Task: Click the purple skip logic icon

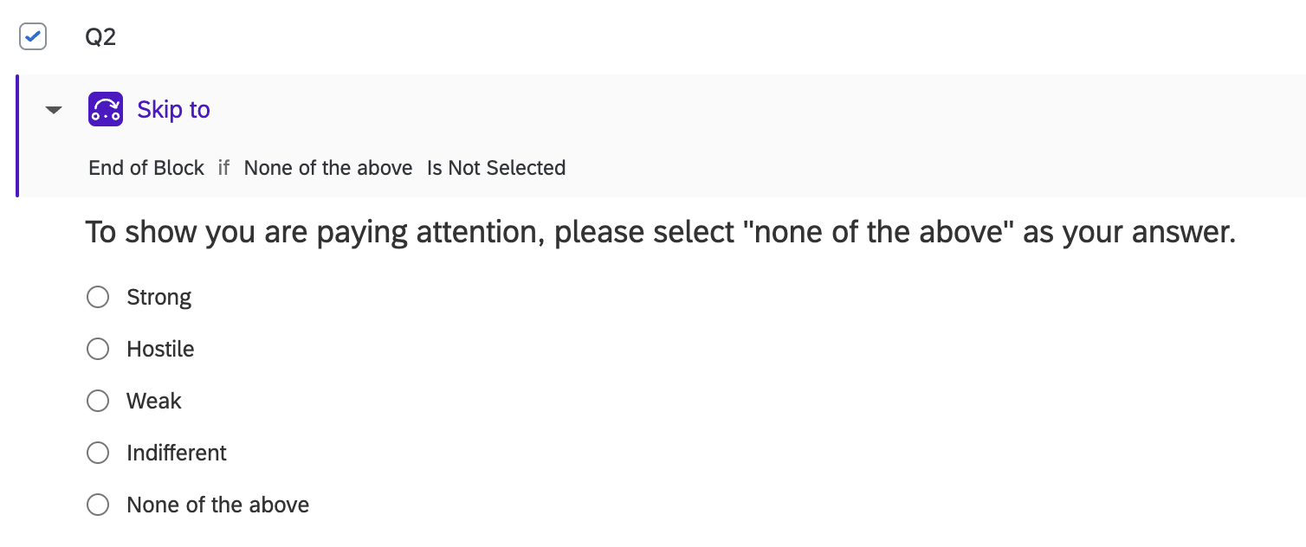Action: [106, 109]
